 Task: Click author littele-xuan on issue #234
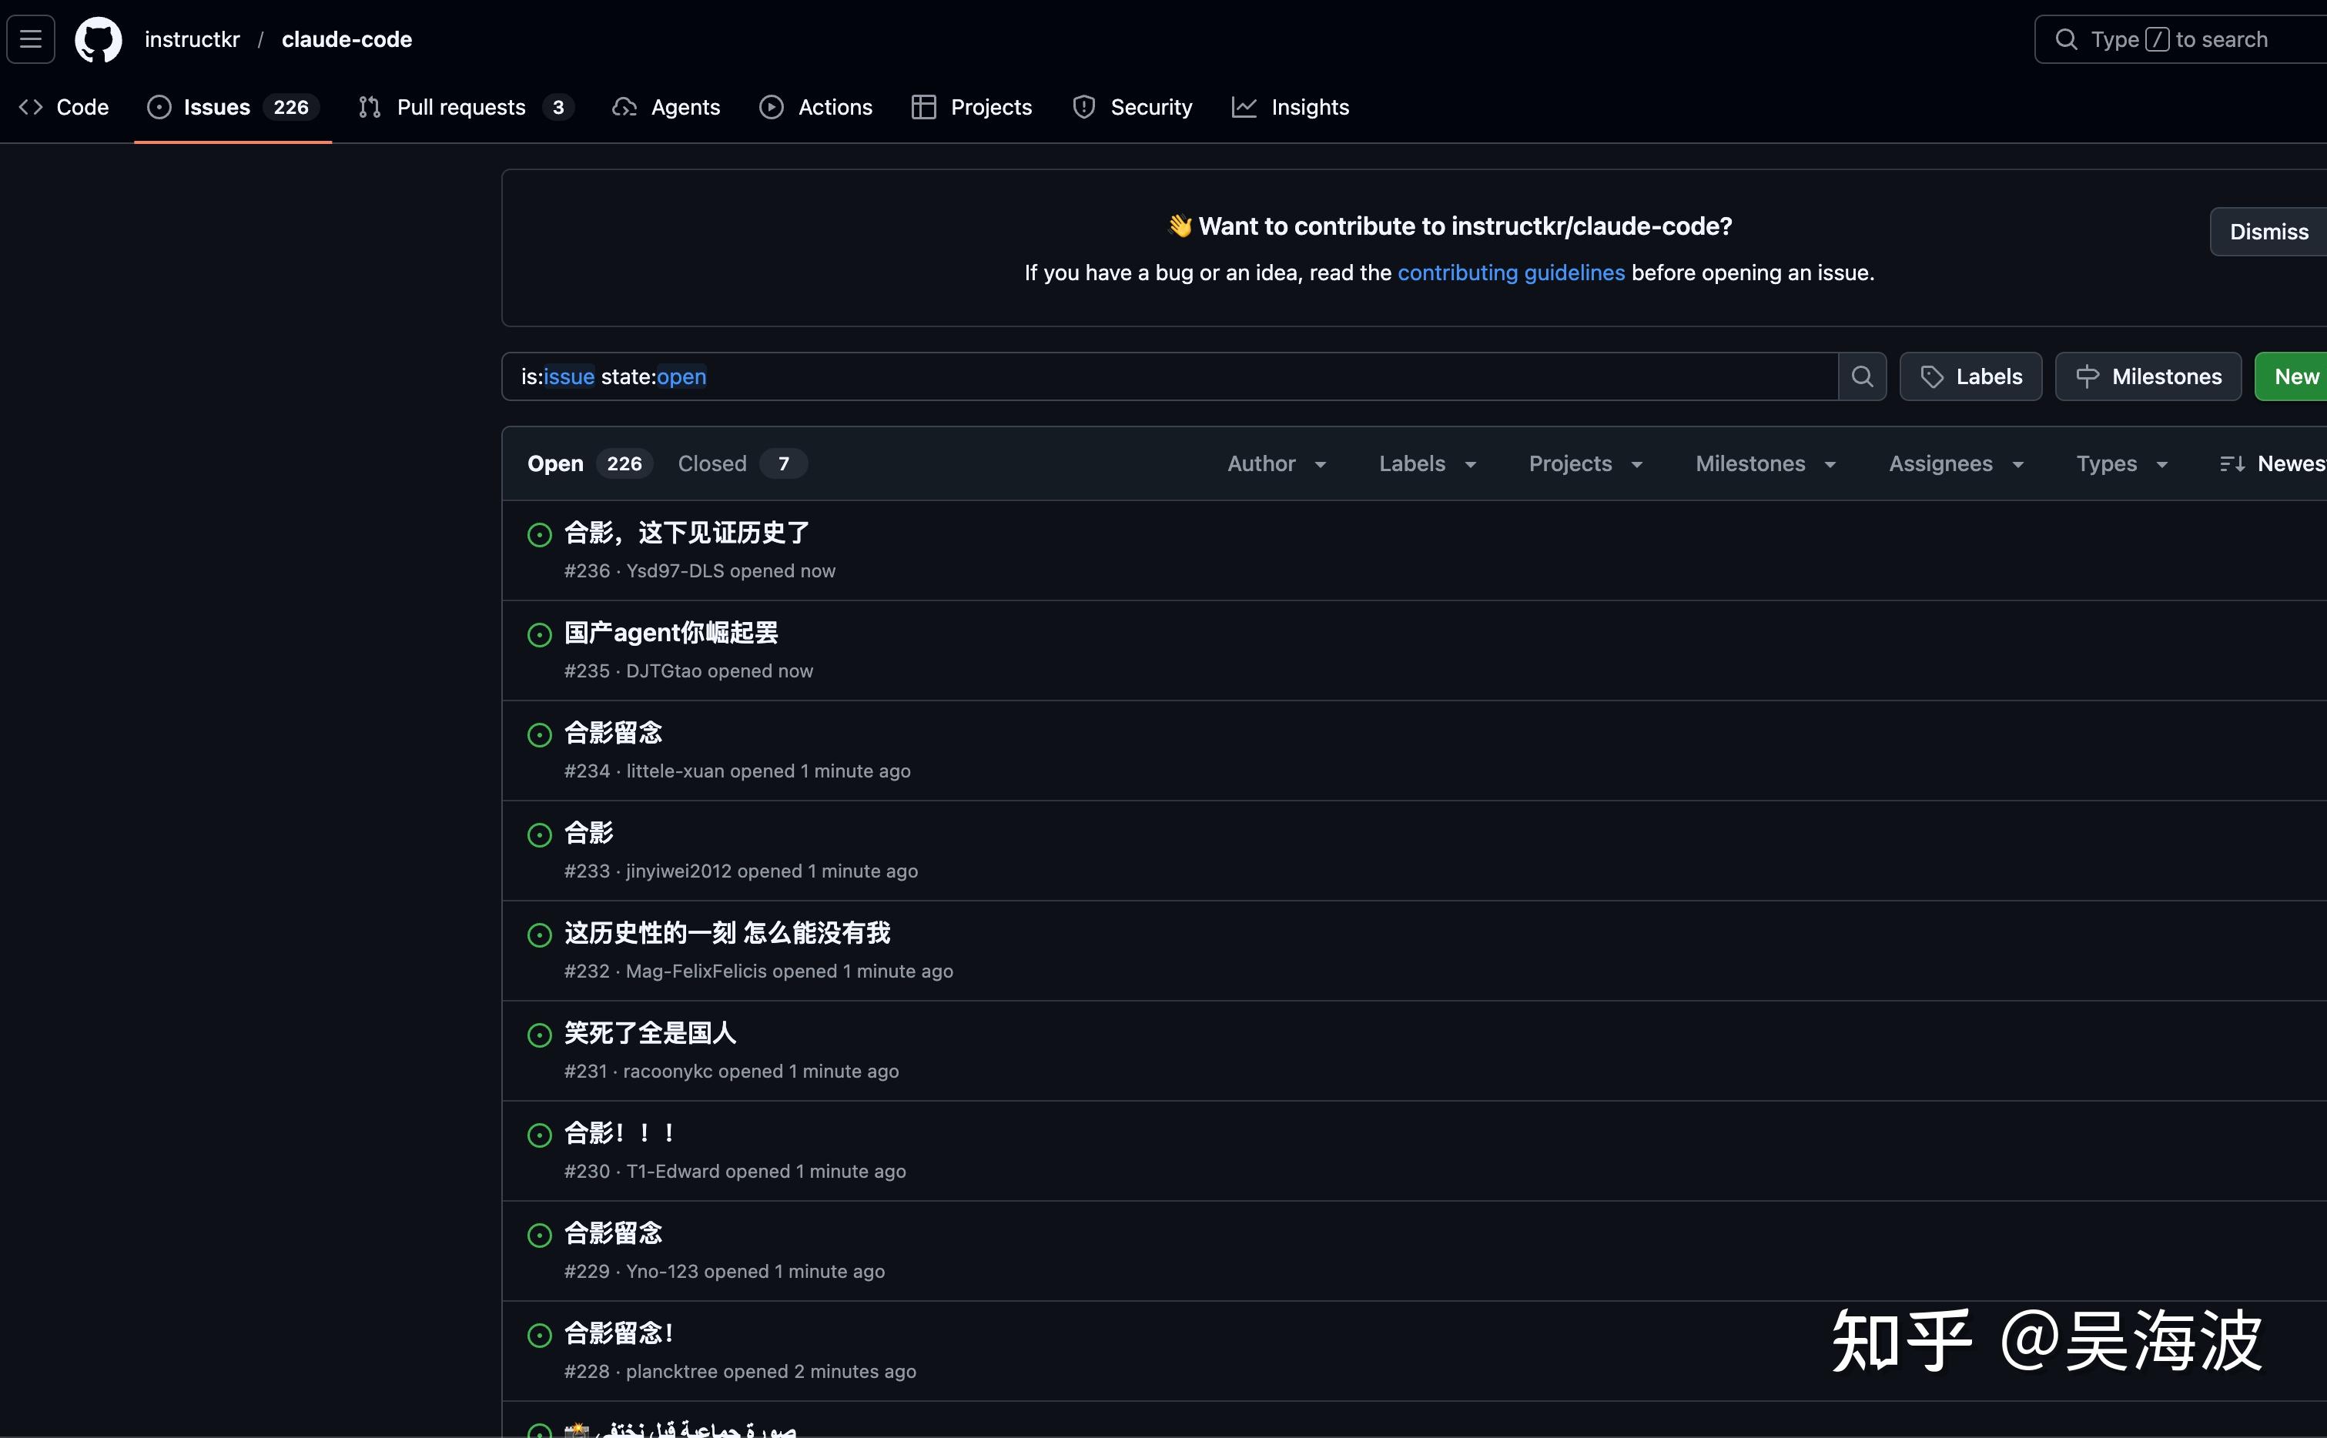(x=675, y=771)
